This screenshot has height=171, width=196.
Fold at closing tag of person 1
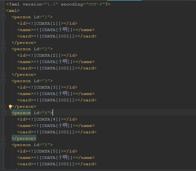[4, 42]
